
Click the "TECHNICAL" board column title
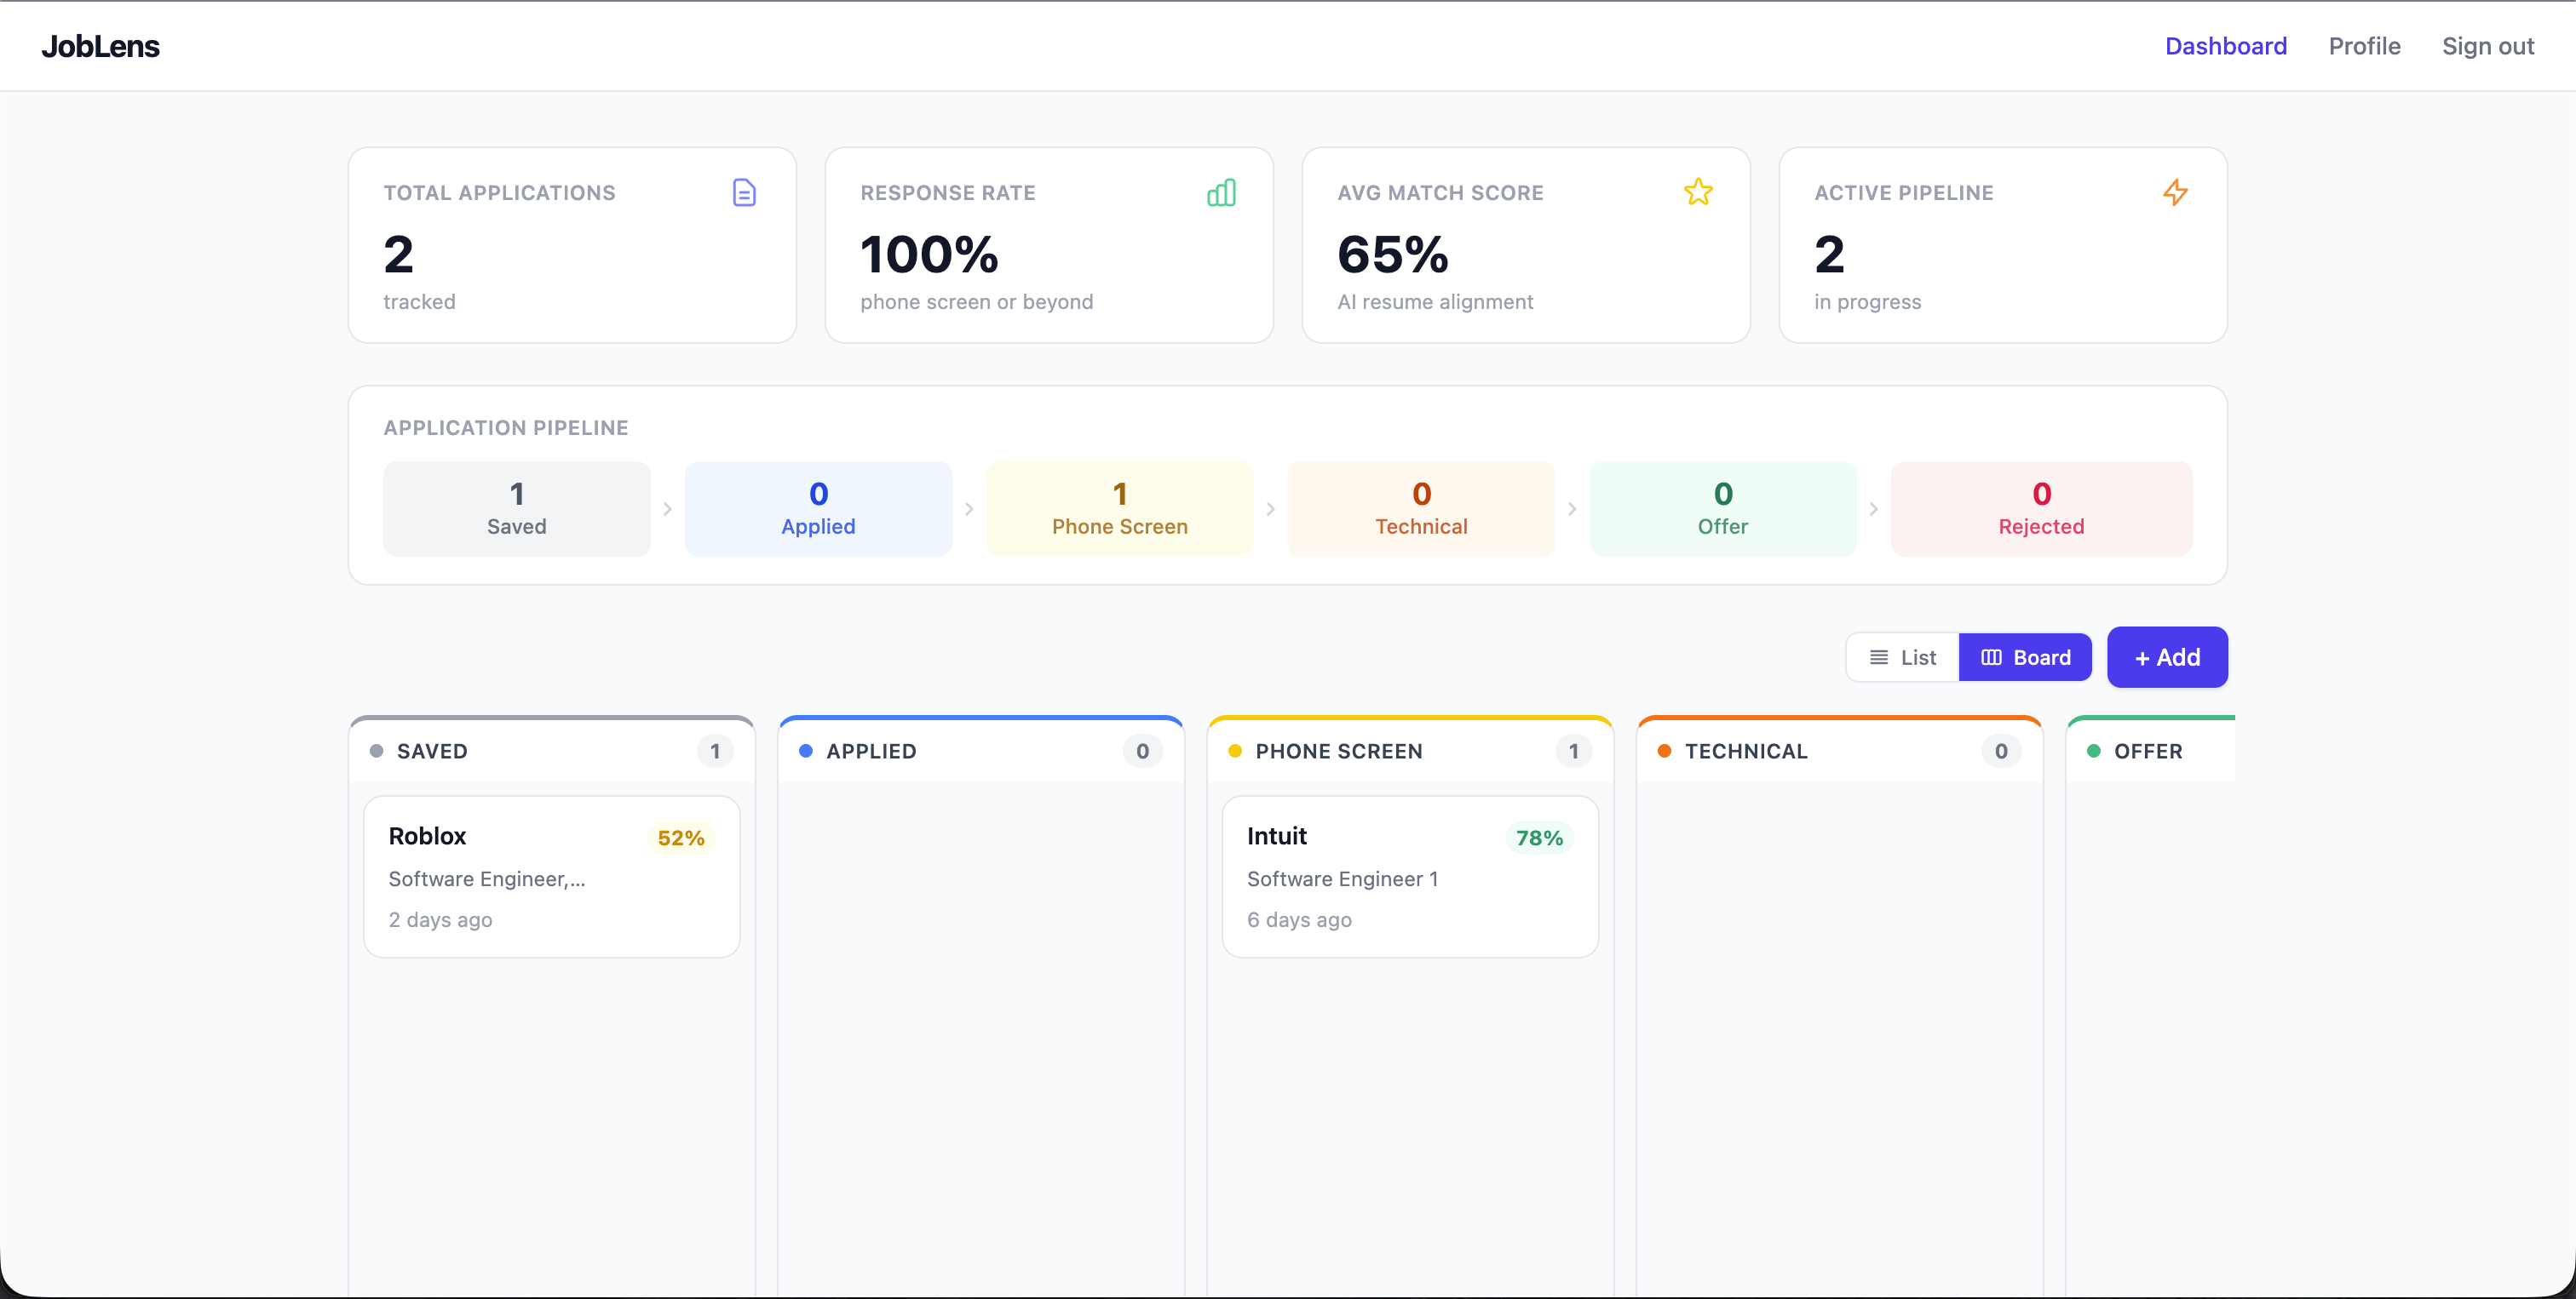1746,752
